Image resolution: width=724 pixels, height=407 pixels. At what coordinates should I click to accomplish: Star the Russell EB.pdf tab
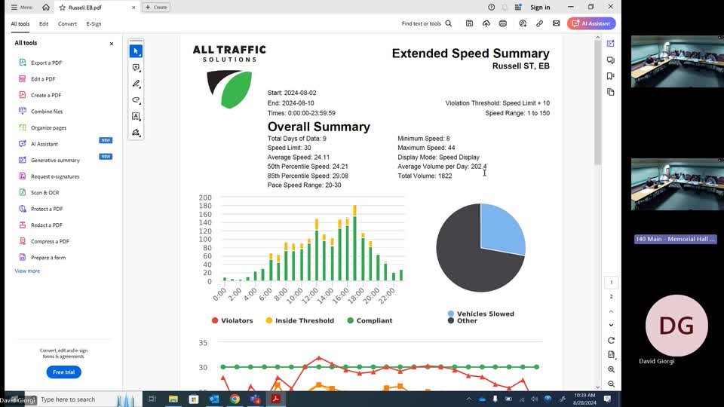63,8
